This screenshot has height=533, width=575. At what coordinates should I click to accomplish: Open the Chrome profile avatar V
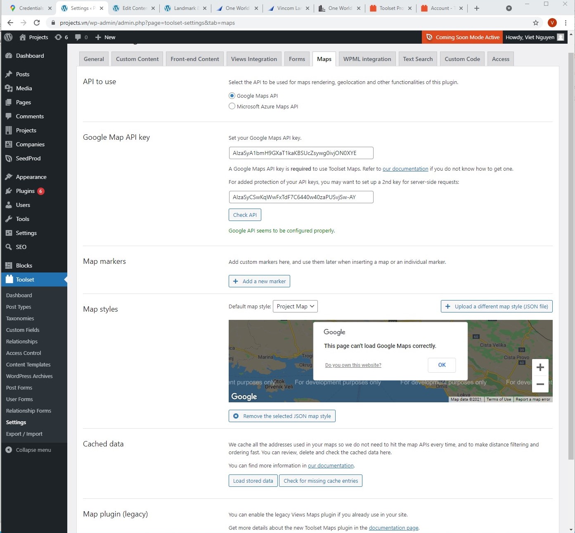click(552, 23)
